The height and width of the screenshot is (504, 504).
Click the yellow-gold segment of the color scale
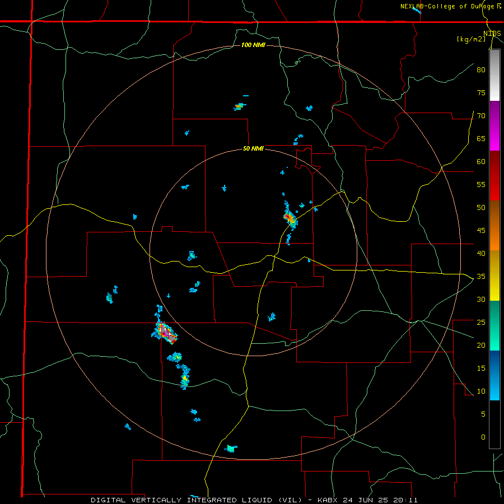click(x=494, y=276)
